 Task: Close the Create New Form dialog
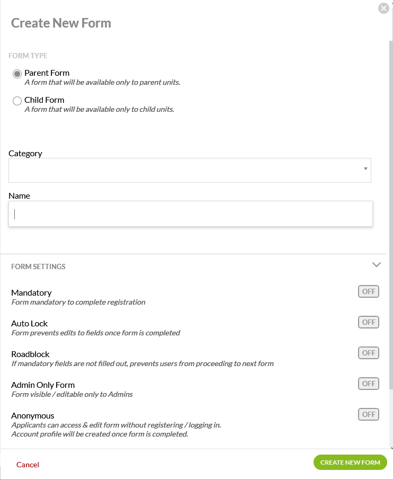pyautogui.click(x=383, y=8)
